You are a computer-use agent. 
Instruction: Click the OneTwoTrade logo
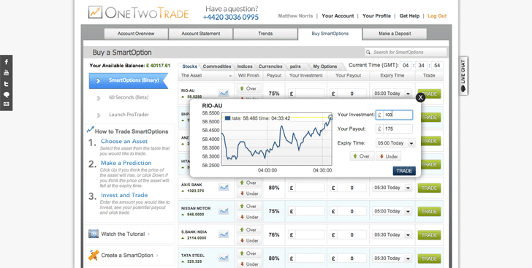click(x=138, y=13)
